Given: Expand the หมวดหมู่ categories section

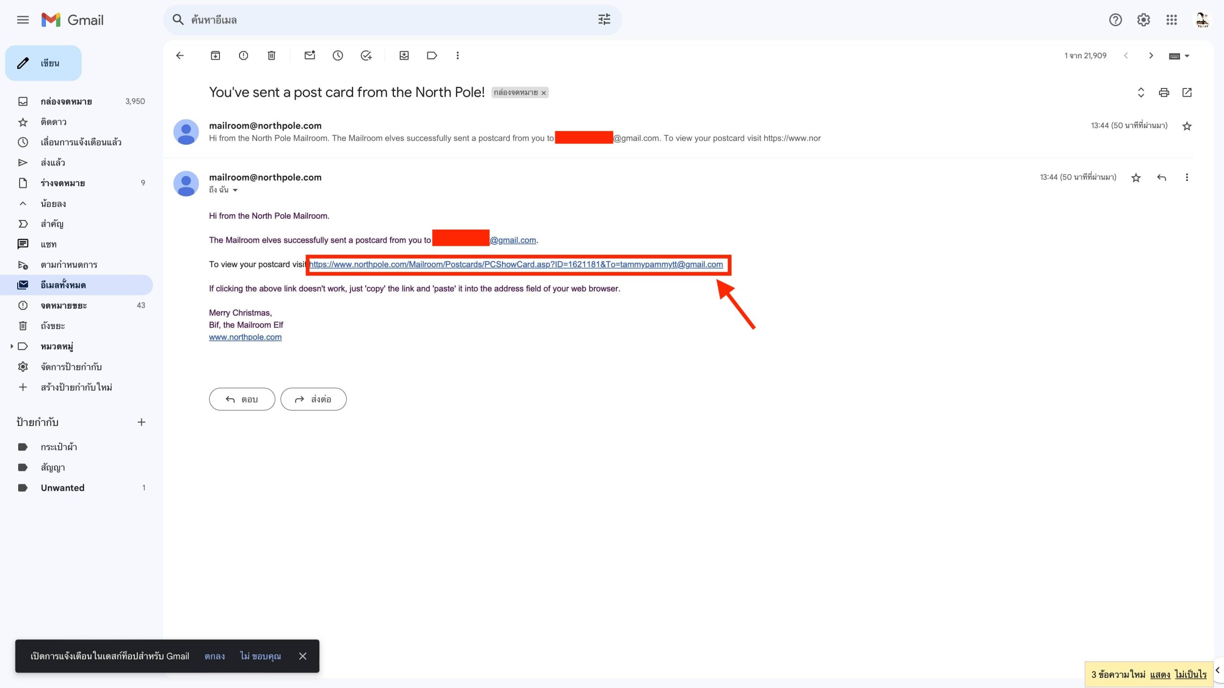Looking at the screenshot, I should point(11,346).
